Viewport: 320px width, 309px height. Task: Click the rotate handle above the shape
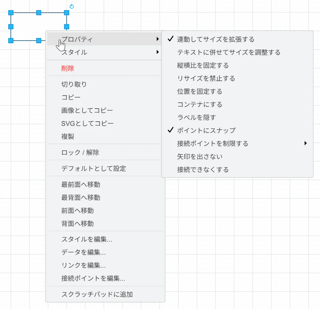(72, 7)
